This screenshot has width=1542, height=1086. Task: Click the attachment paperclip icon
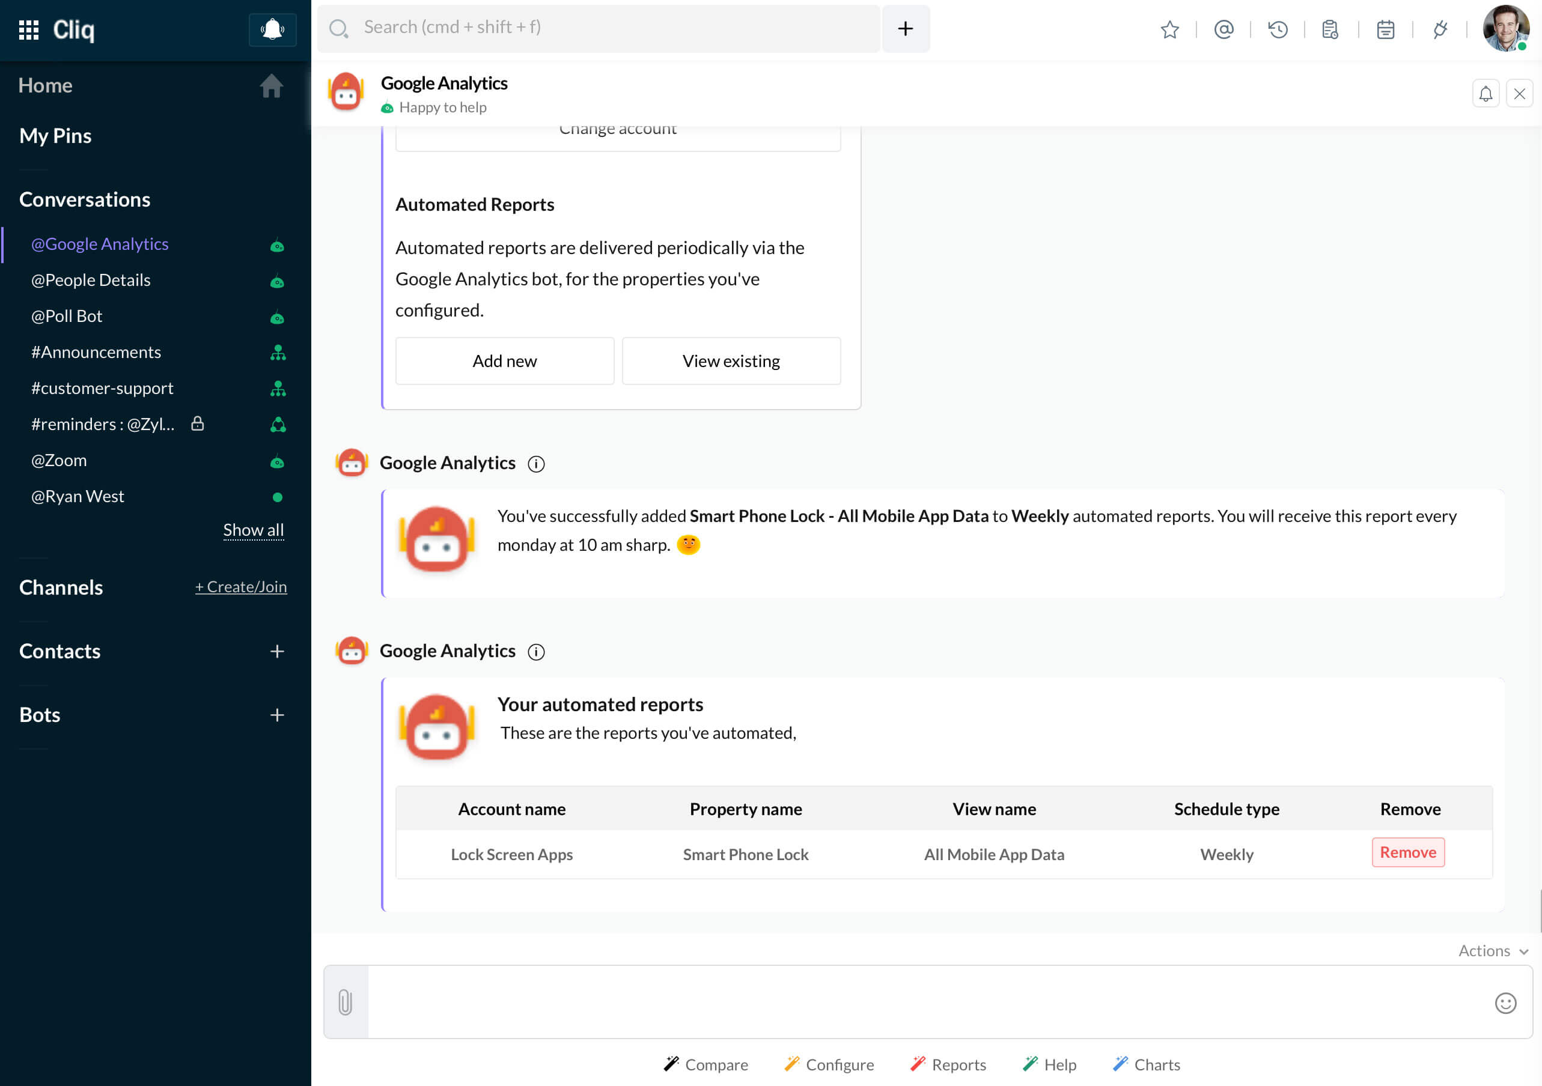coord(345,1002)
